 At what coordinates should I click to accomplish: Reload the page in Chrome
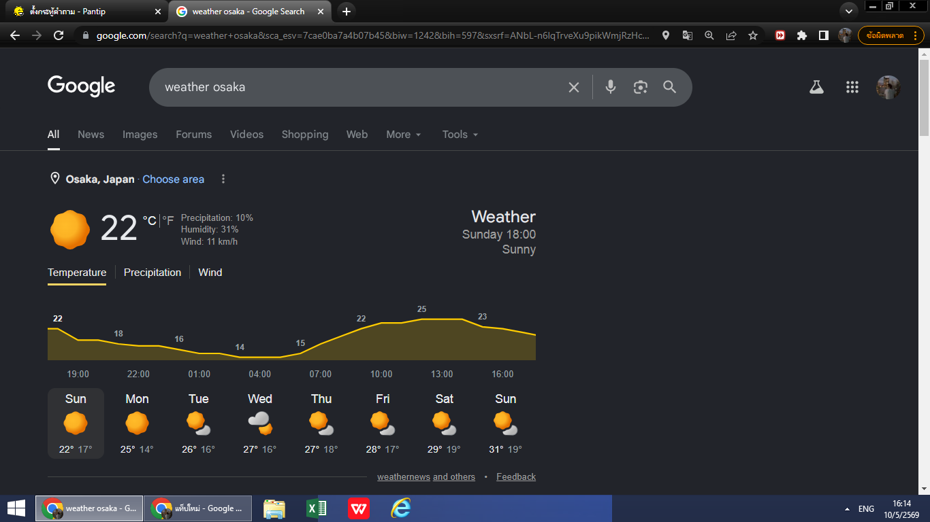[x=59, y=35]
